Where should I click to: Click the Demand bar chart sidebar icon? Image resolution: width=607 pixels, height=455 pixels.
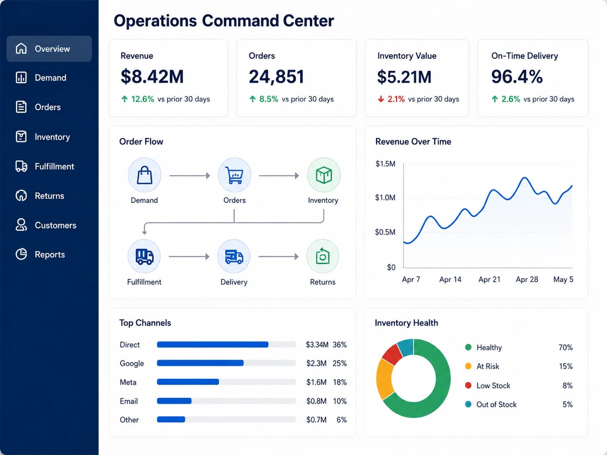[x=21, y=78]
